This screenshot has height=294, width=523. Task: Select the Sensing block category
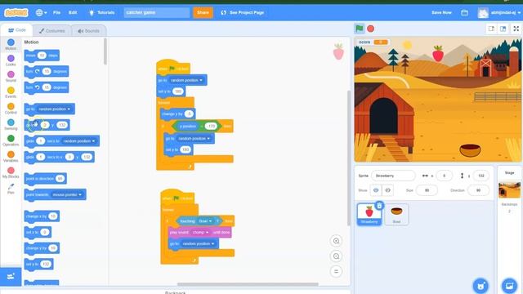(x=11, y=125)
